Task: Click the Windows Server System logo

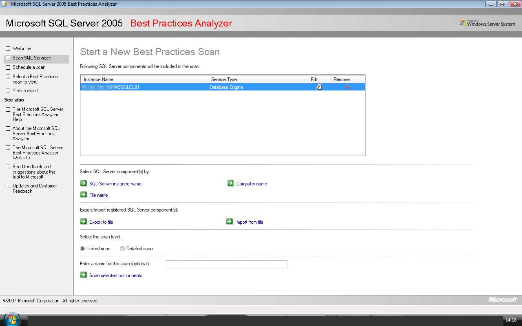Action: 487,23
